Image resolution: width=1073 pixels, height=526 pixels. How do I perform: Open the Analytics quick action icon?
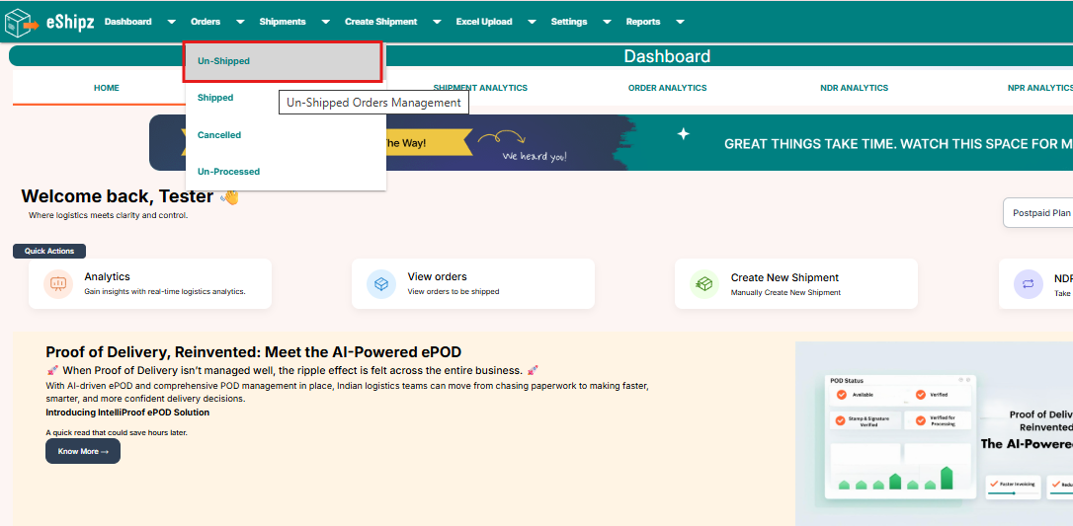click(x=57, y=283)
